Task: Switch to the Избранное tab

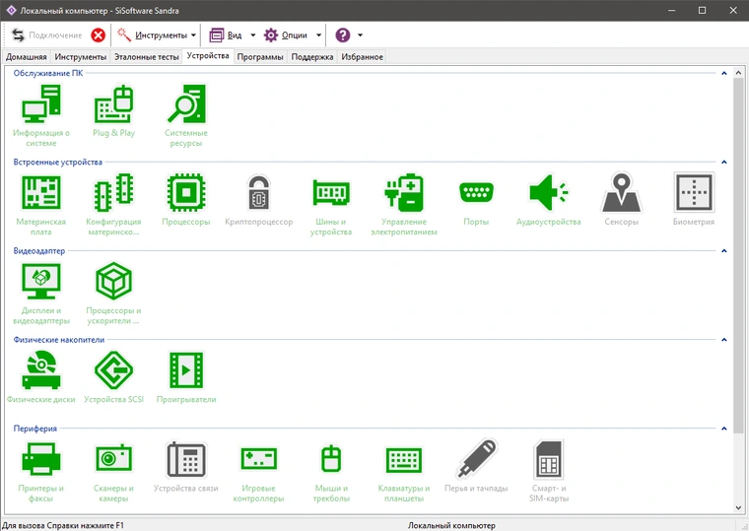Action: click(362, 57)
